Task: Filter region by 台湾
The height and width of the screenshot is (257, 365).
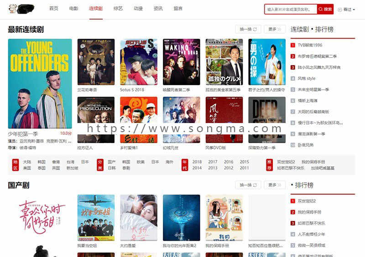Action: pyautogui.click(x=71, y=162)
